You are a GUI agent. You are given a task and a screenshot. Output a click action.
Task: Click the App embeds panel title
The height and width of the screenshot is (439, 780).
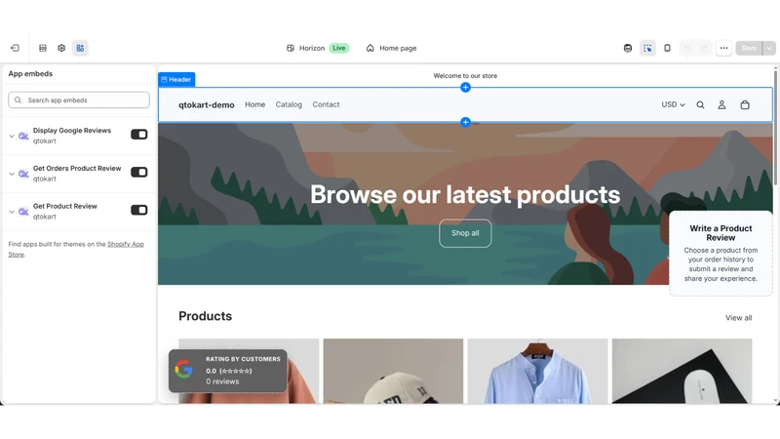coord(30,74)
